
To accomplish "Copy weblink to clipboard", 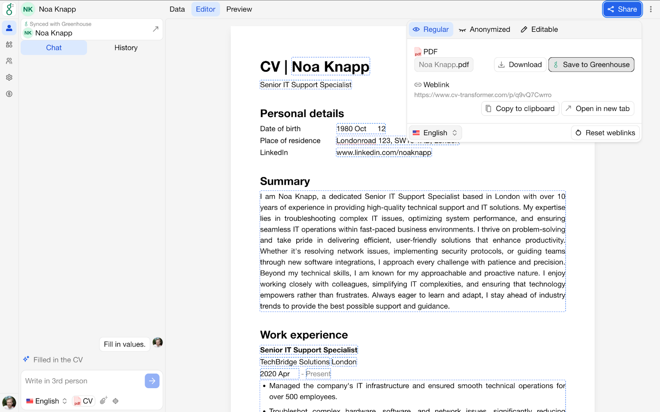I will point(520,108).
